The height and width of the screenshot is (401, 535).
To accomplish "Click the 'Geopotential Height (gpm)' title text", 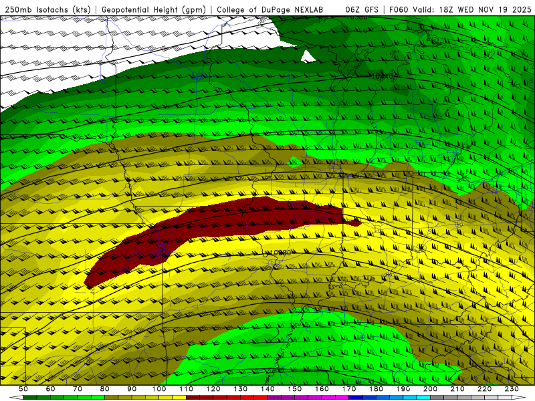I will 154,9.
